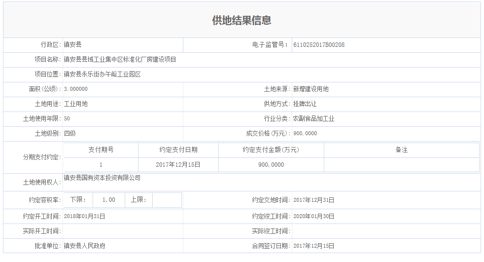Screen dimensions: 484x262
Task: Click the 约定开工时间 field label
Action: pyautogui.click(x=42, y=216)
